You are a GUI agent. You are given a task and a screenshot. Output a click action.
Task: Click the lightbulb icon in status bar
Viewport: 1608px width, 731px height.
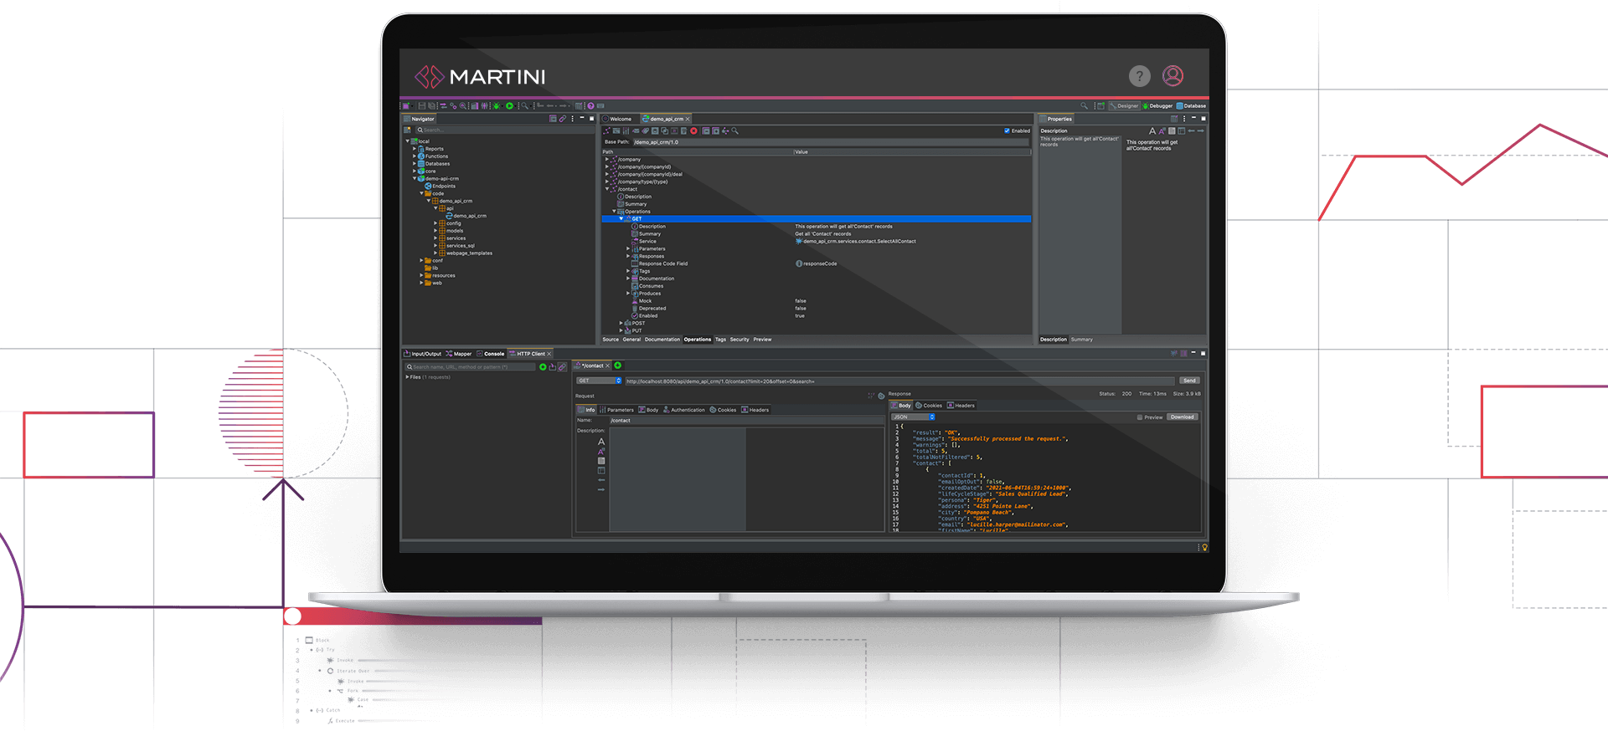pos(1204,548)
